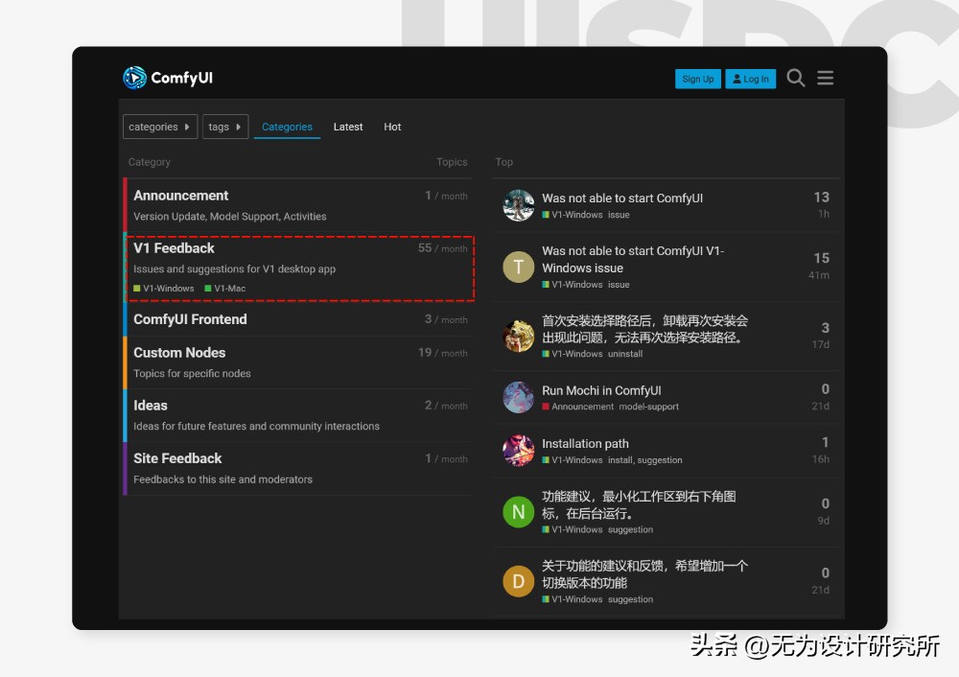This screenshot has height=677, width=959.
Task: Click the '16h' activity time
Action: coord(821,459)
